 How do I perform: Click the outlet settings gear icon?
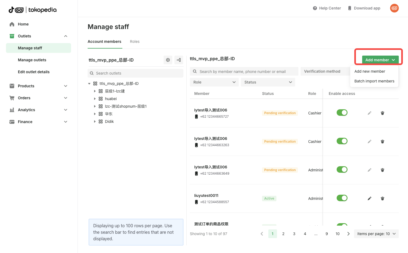[168, 60]
